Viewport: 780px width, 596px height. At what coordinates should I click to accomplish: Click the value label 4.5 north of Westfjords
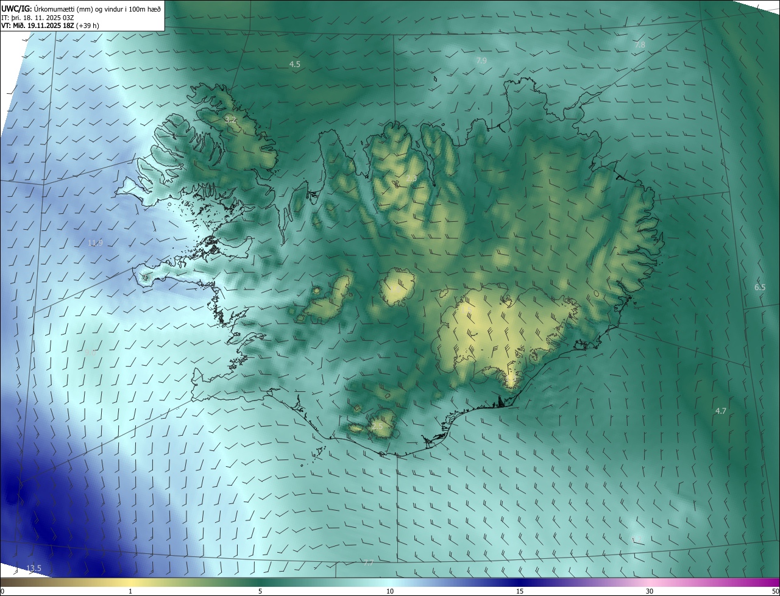coord(295,64)
